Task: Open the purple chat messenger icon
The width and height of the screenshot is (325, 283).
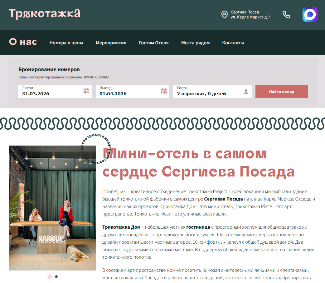Action: coord(310,14)
